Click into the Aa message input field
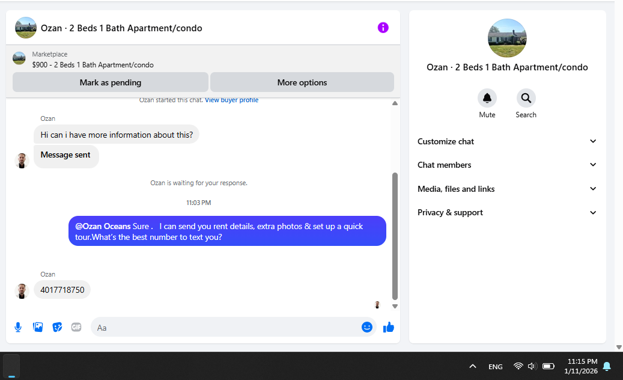Screen dimensions: 623x380 pyautogui.click(x=226, y=328)
